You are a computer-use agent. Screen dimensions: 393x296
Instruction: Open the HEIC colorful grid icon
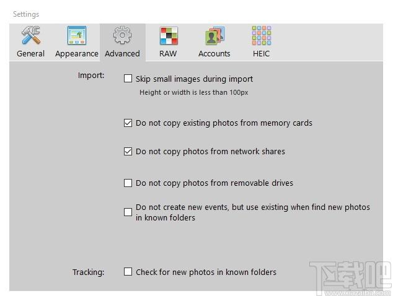[x=262, y=35]
